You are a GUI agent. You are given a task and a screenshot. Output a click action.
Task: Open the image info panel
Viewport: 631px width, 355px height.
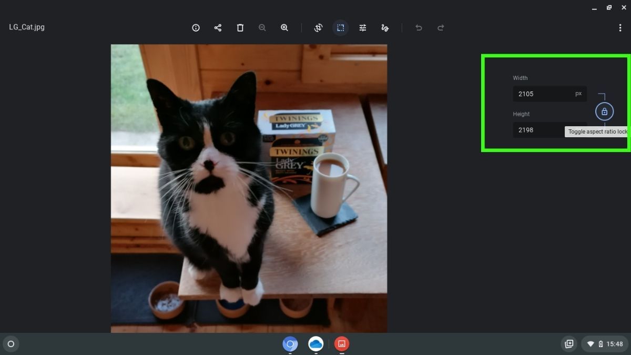pyautogui.click(x=196, y=27)
